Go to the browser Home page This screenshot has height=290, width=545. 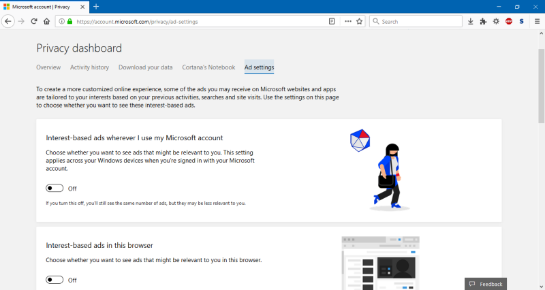46,21
